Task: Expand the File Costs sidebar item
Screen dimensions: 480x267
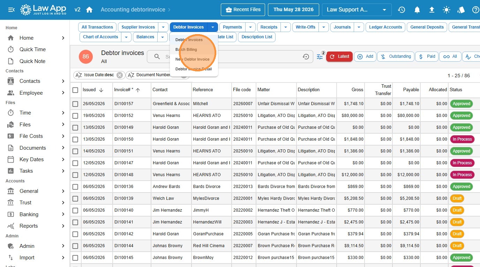Action: [63, 136]
